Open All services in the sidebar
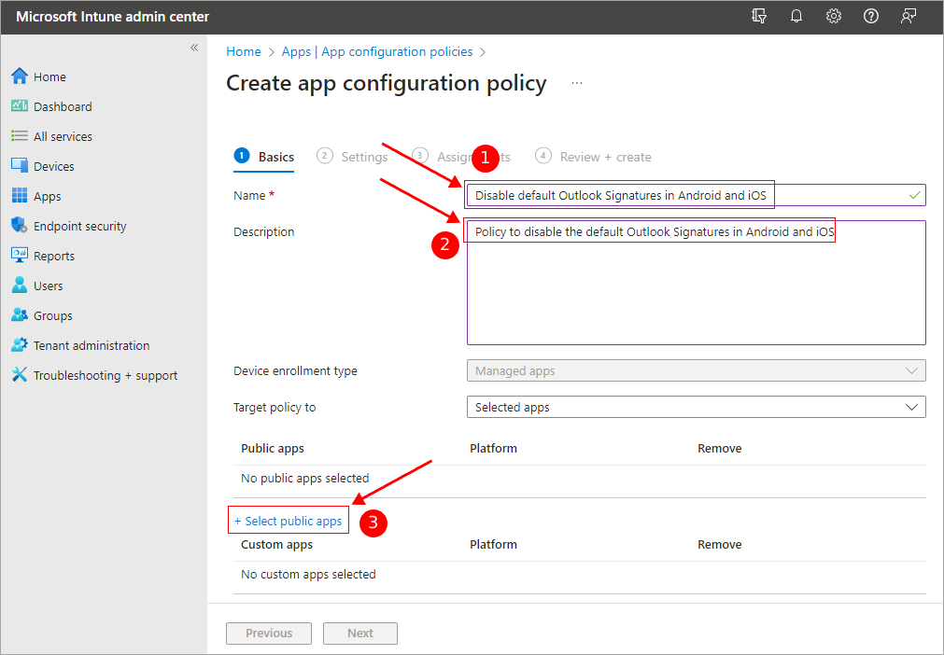The height and width of the screenshot is (655, 944). 63,136
